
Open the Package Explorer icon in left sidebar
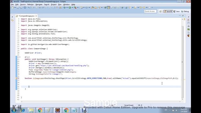click(12, 20)
